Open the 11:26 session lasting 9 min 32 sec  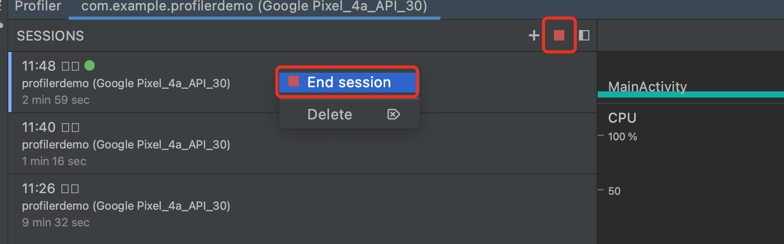[x=302, y=205]
